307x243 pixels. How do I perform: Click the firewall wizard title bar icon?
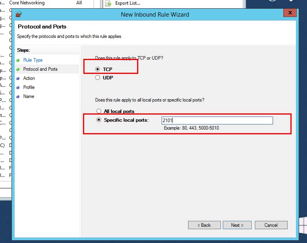(x=19, y=14)
